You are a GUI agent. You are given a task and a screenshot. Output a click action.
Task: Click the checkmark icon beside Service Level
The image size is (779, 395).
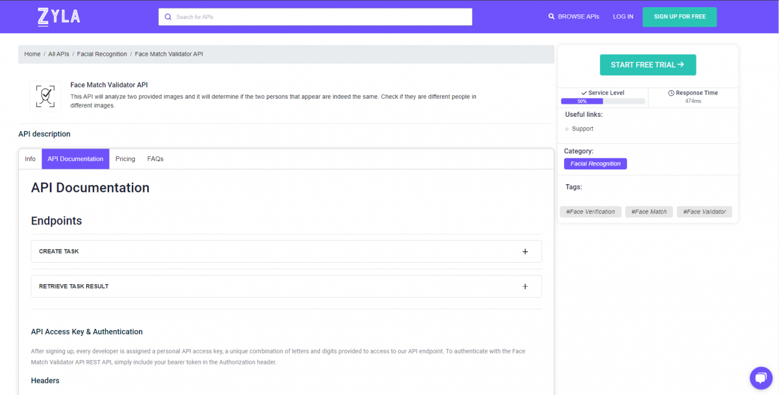pos(584,92)
